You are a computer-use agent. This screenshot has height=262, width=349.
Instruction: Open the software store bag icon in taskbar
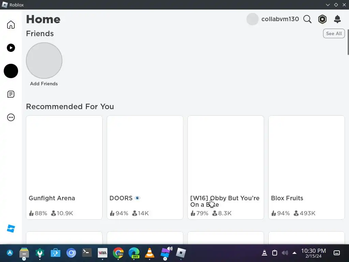56,253
